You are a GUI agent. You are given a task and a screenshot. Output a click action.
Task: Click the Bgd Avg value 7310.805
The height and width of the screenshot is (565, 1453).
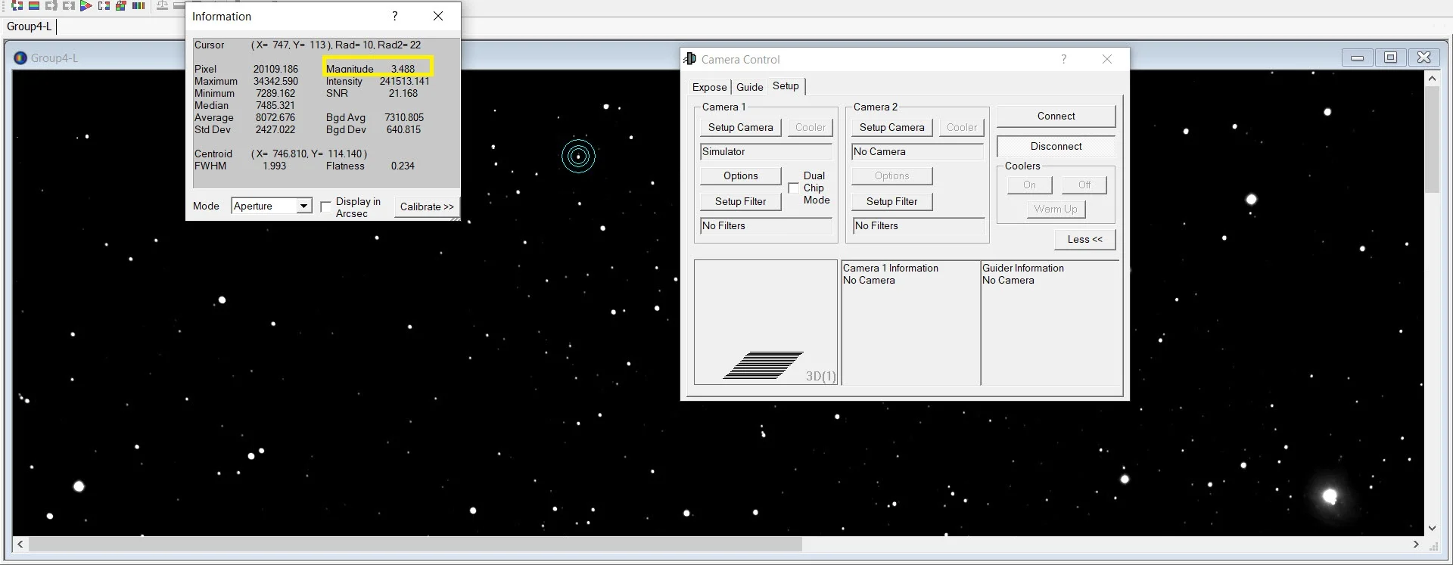pyautogui.click(x=404, y=117)
